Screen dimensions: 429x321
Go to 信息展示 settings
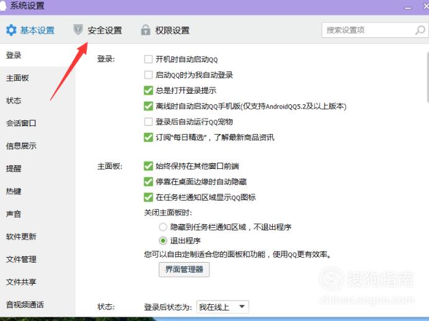coord(37,146)
